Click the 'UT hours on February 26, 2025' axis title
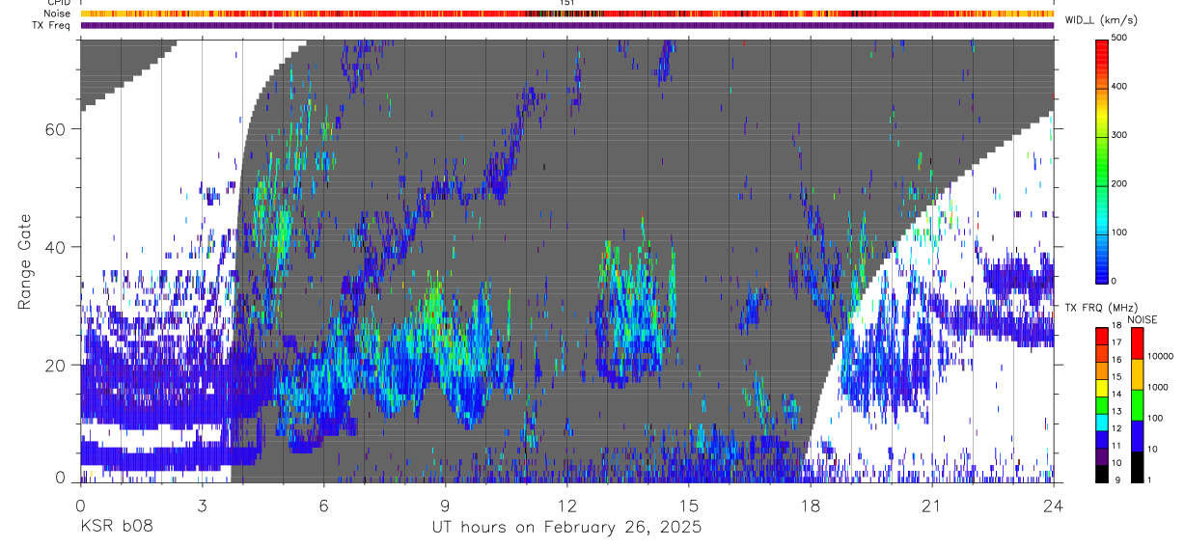Screen dimensions: 1185x547 point(566,528)
